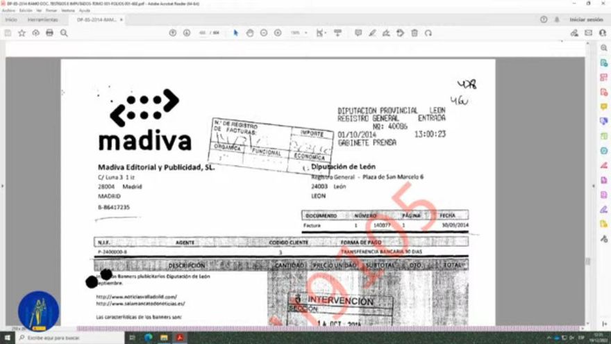Print the document using the printer icon

[x=49, y=33]
